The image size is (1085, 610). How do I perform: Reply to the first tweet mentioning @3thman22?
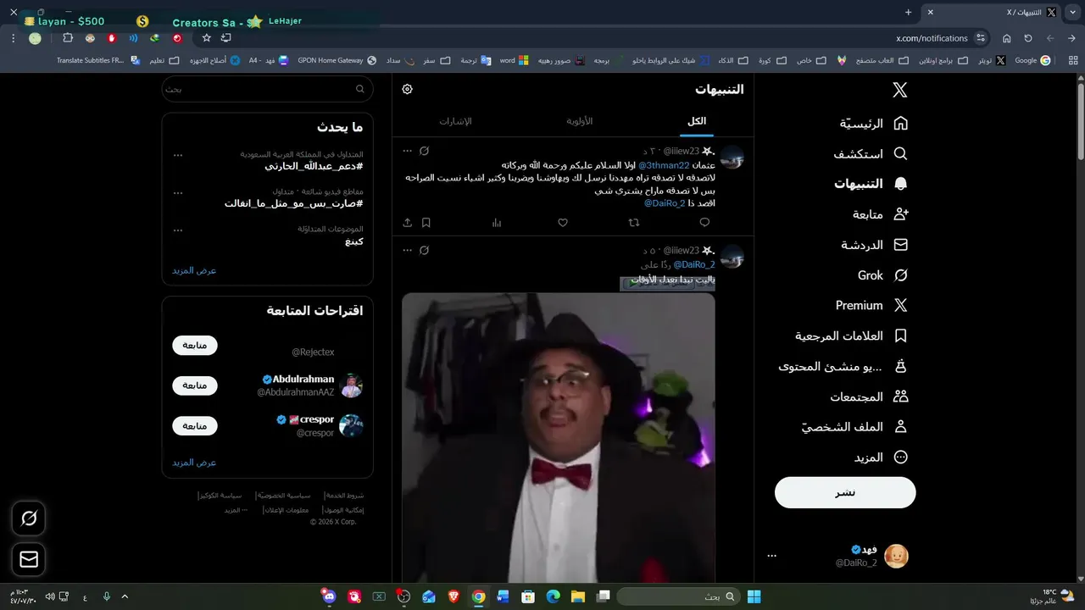pos(704,223)
